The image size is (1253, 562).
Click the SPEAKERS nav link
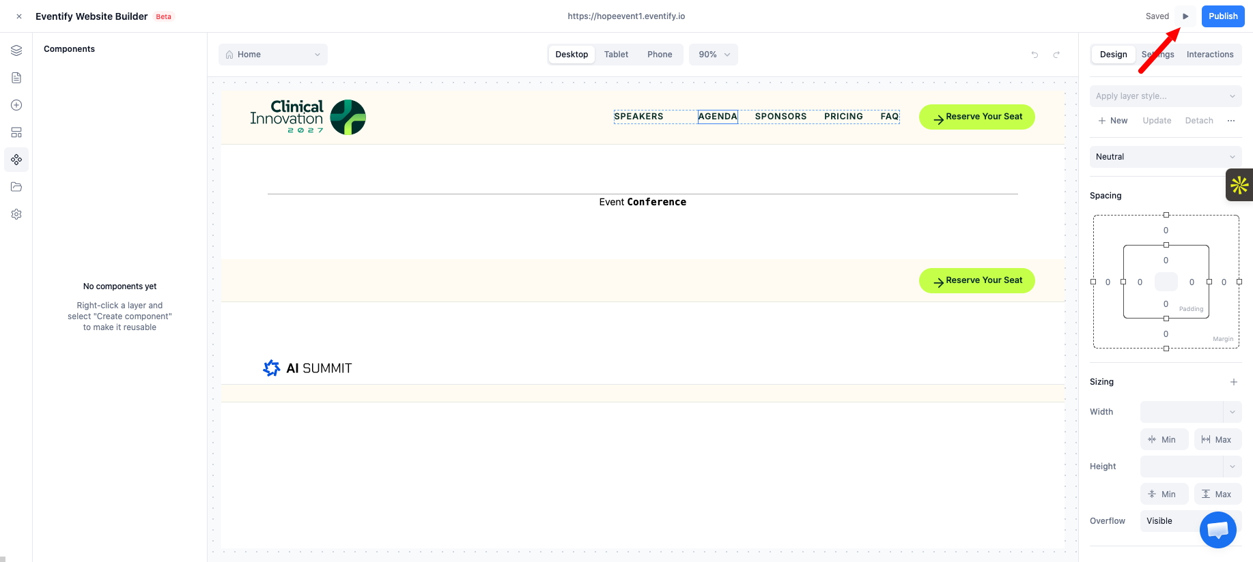[x=638, y=117]
